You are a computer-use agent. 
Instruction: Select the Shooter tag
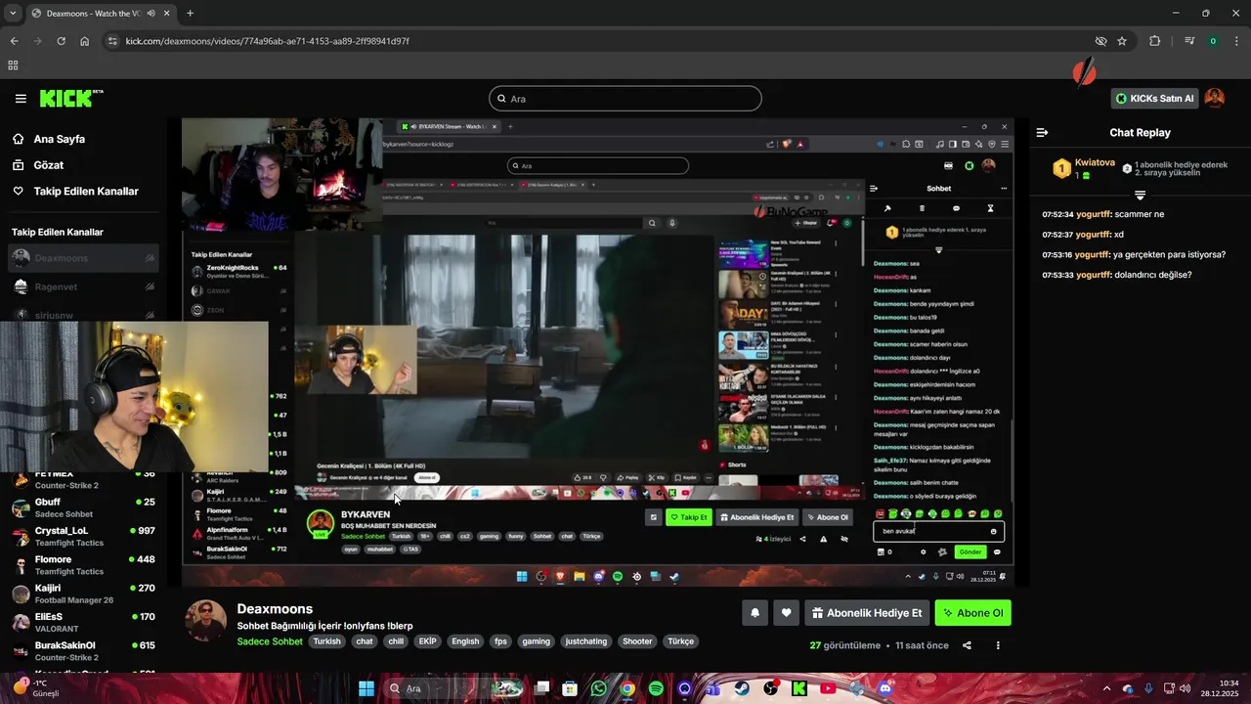point(637,641)
